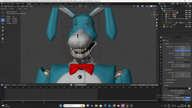Screen dimensions: 192x108
Task: Expand the Time Stretching panel
Action: click(170, 80)
